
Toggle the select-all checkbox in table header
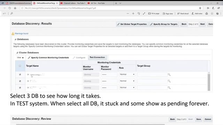coord(20,66)
